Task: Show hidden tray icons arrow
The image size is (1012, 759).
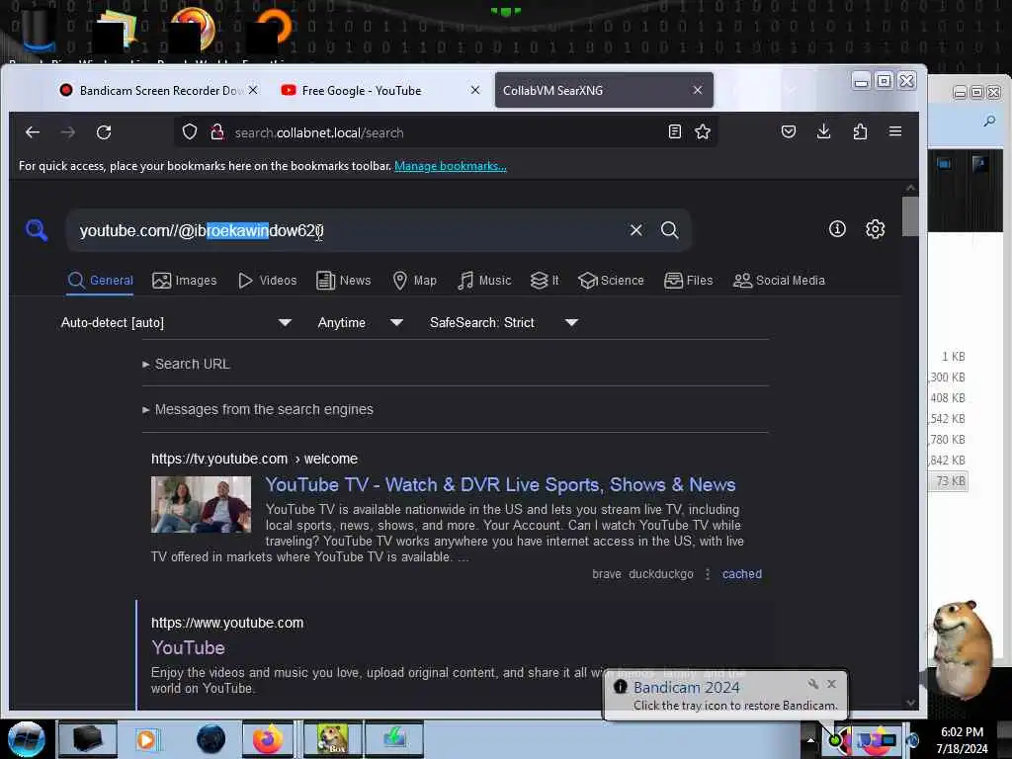Action: [x=810, y=740]
